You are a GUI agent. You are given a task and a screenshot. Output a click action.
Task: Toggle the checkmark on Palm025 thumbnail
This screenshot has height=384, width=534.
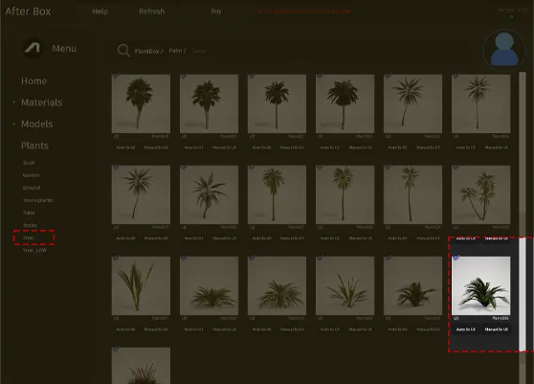point(116,167)
